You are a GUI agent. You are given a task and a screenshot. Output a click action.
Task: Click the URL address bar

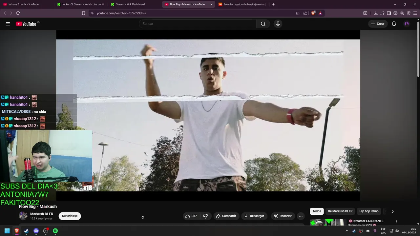point(194,13)
